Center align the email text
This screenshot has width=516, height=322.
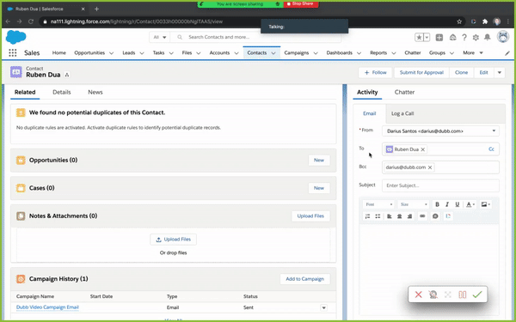click(400, 216)
